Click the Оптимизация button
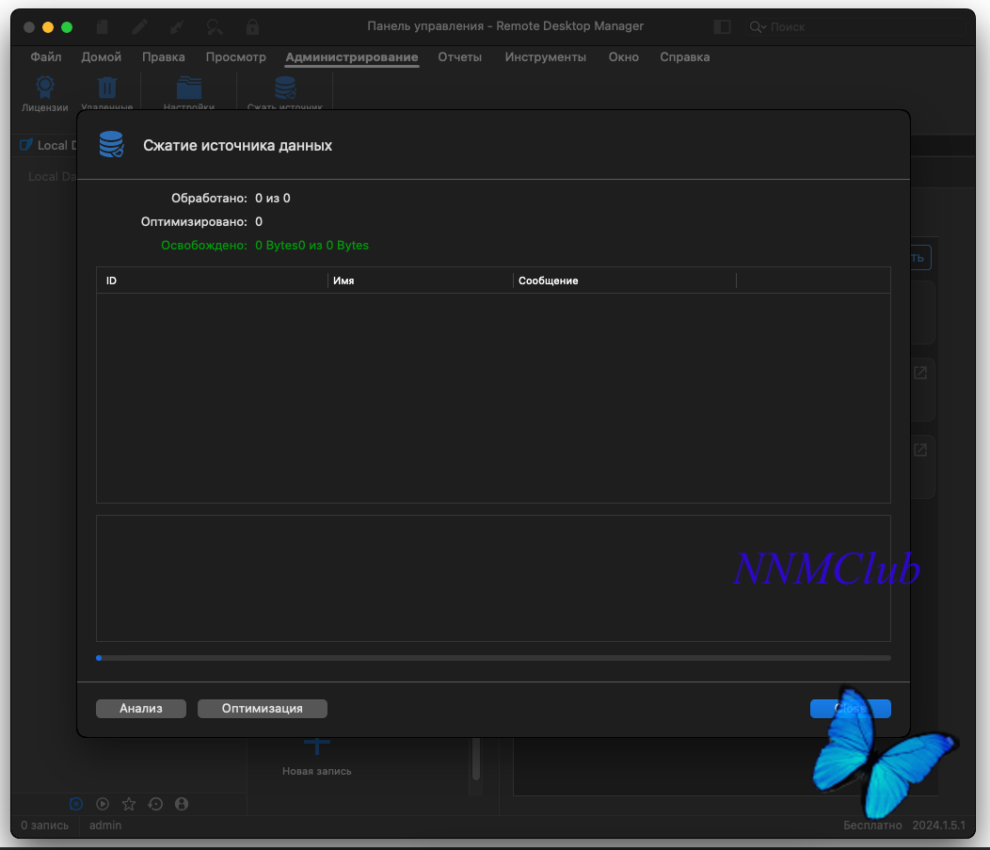Viewport: 990px width, 850px height. (262, 709)
